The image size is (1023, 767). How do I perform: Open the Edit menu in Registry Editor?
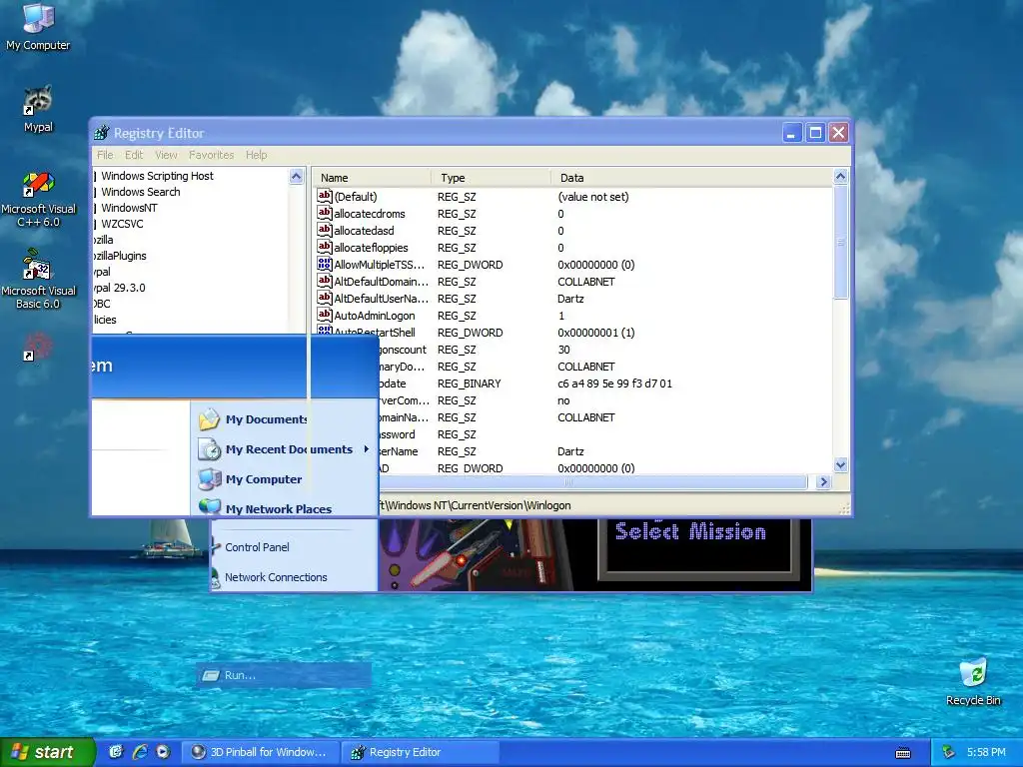pos(134,155)
